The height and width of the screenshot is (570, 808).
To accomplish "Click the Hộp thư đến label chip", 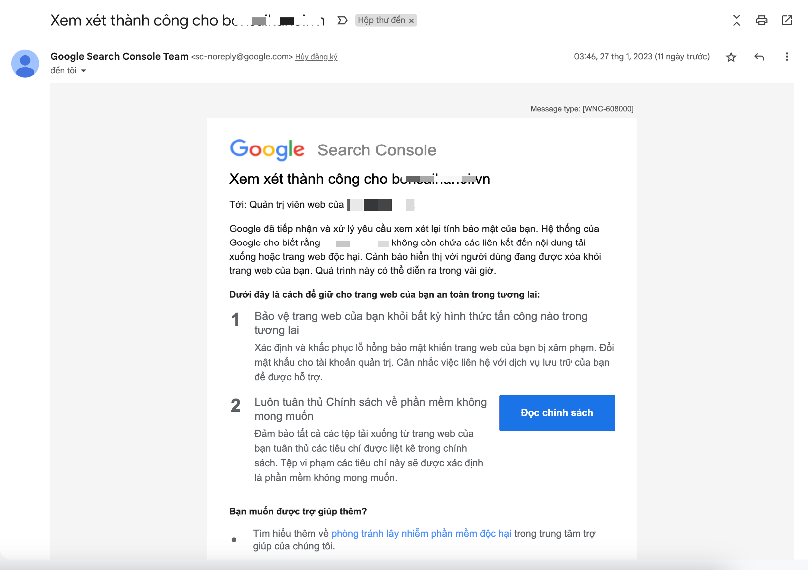I will 382,20.
